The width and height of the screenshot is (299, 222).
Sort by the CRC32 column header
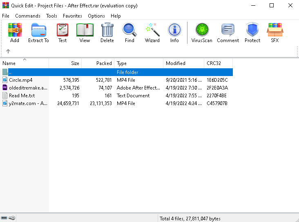click(x=219, y=63)
